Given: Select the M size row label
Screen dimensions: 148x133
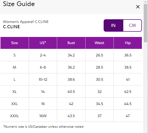Looking at the screenshot, I should coord(15,67).
